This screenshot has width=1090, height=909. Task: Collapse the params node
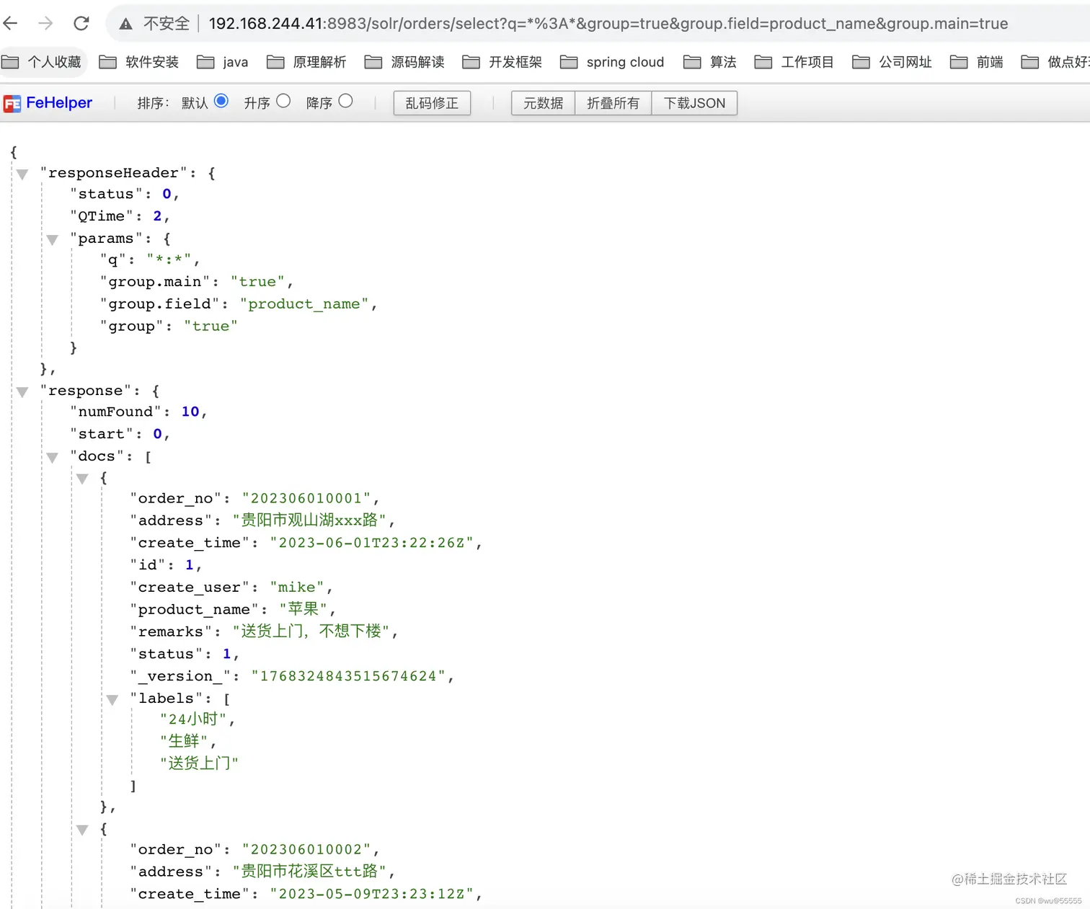pyautogui.click(x=52, y=240)
